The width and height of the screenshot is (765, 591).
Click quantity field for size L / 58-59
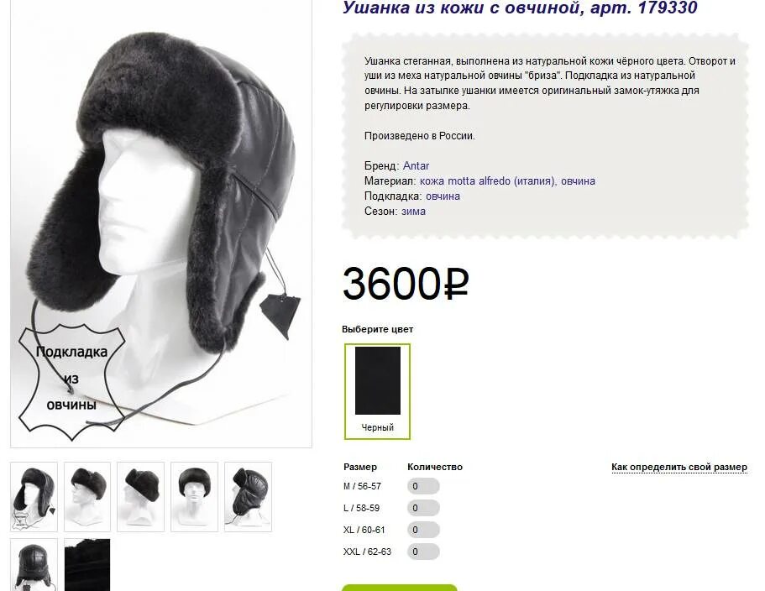click(423, 508)
